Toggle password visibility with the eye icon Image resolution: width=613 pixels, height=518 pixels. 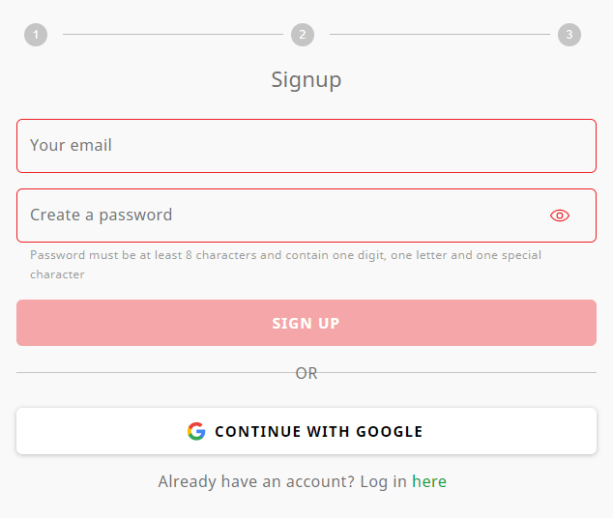[x=560, y=216]
